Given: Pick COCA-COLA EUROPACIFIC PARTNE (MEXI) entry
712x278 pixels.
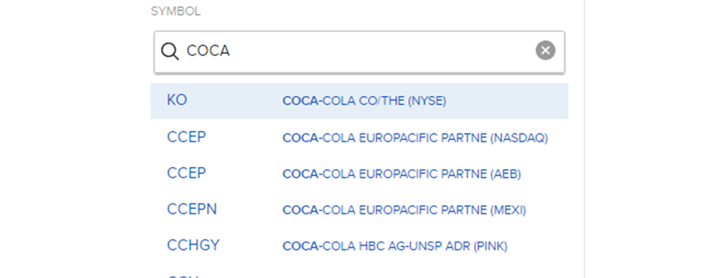Looking at the screenshot, I should 404,210.
